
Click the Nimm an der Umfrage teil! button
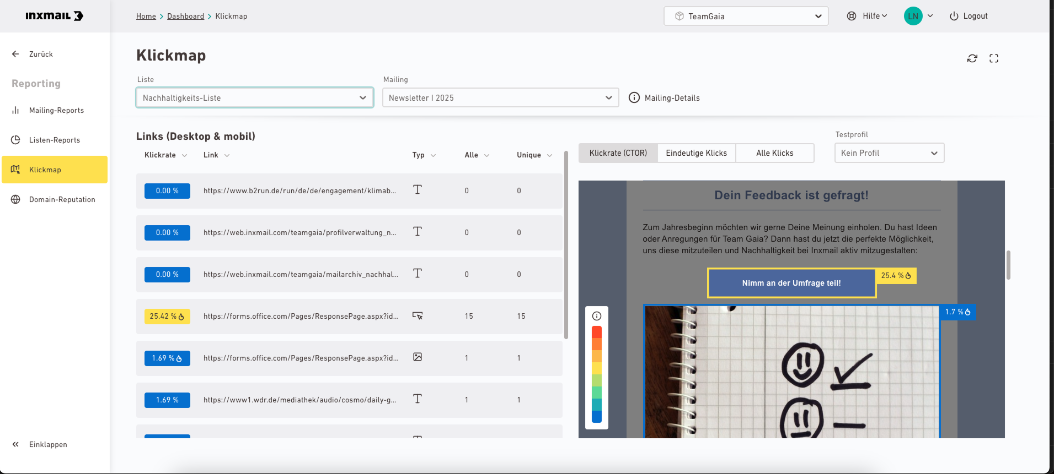click(791, 283)
